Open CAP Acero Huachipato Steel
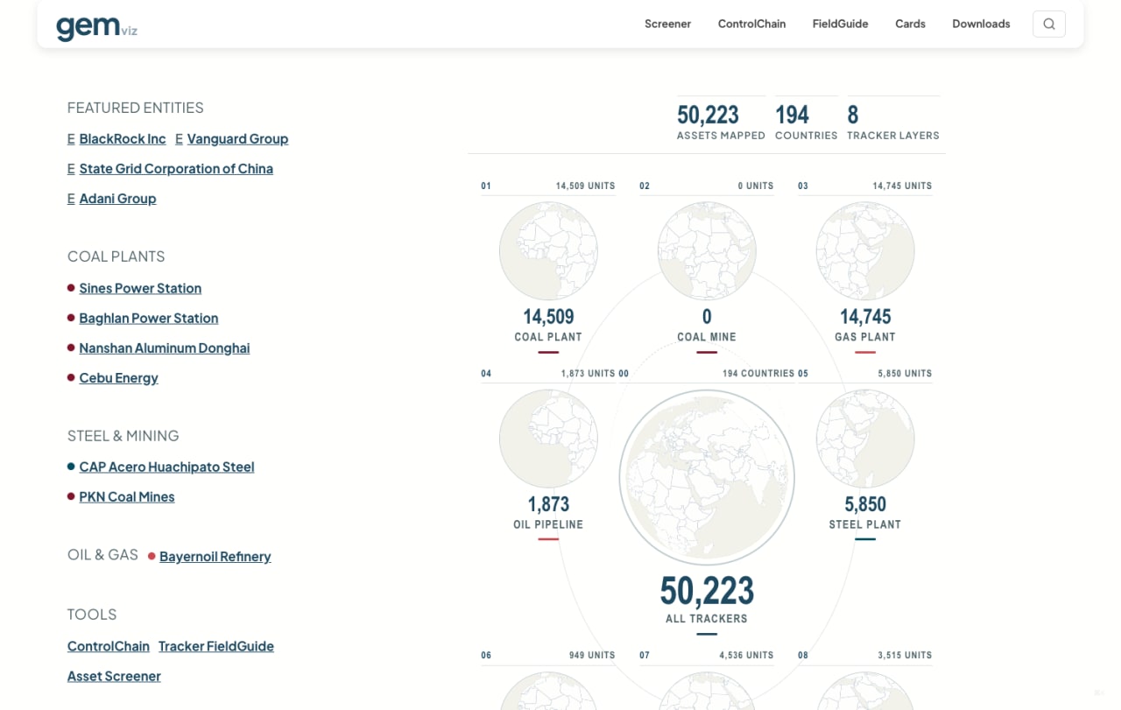 pos(166,467)
